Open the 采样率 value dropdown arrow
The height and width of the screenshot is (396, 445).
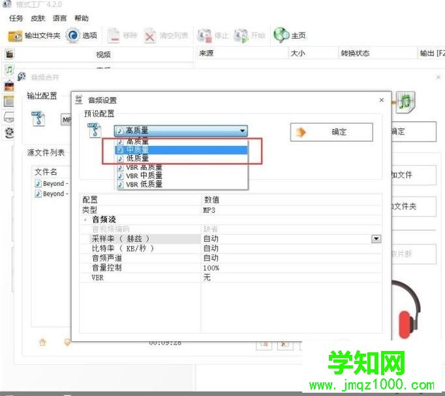376,239
